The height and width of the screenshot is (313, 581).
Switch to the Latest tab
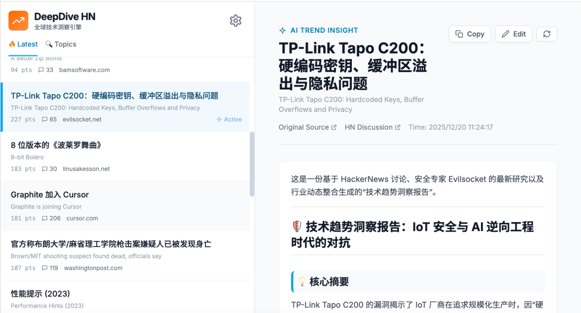(x=23, y=45)
